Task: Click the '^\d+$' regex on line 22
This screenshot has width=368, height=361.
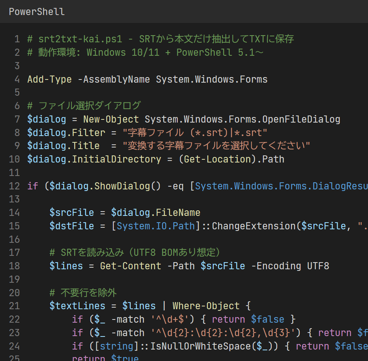Action: pyautogui.click(x=170, y=319)
